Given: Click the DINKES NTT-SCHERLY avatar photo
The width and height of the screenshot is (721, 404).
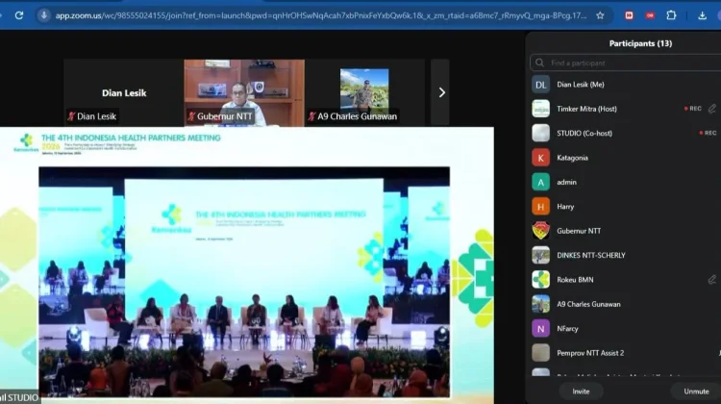Looking at the screenshot, I should click(x=540, y=255).
